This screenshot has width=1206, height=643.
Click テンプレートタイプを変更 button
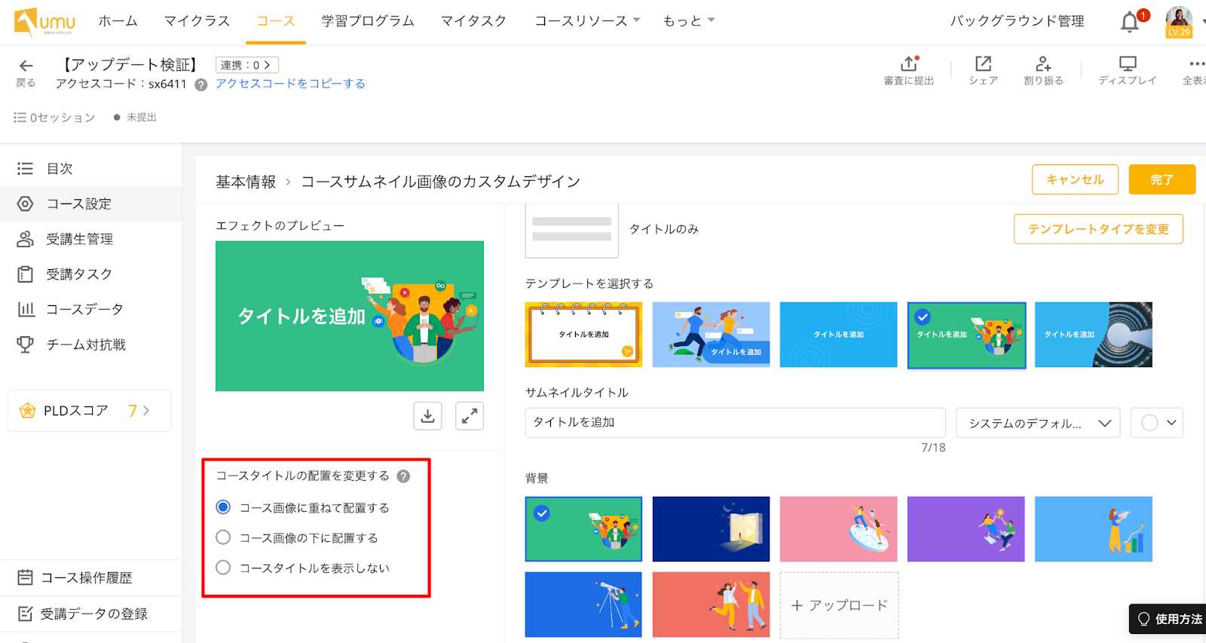click(x=1098, y=229)
